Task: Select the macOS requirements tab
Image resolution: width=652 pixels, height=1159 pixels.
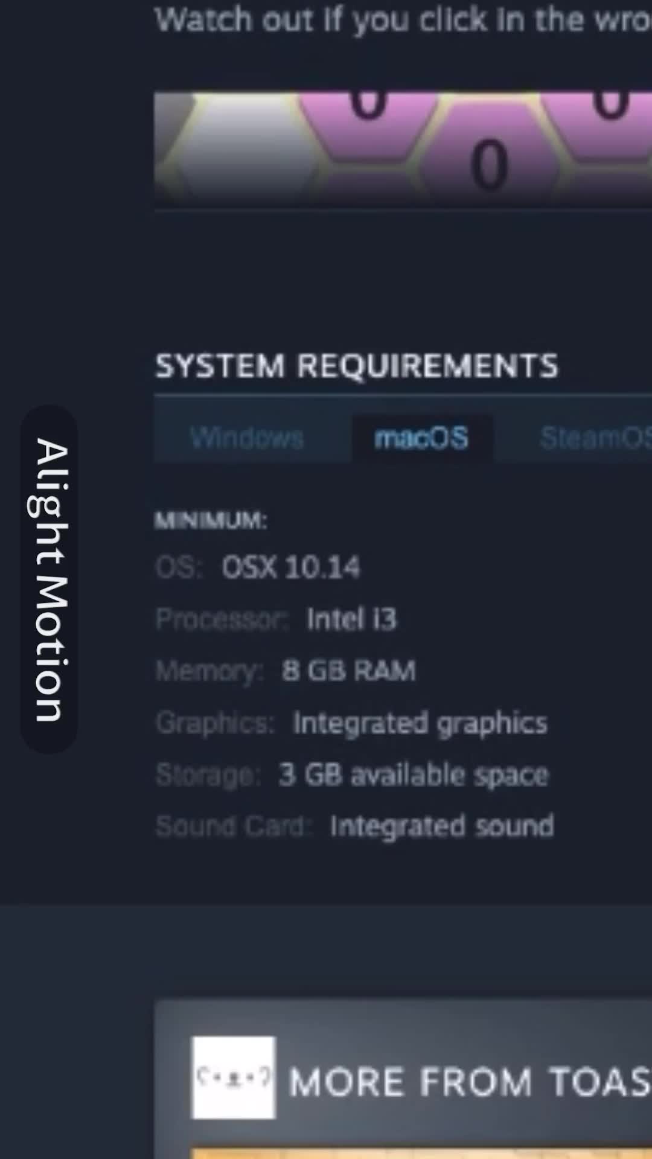Action: pyautogui.click(x=421, y=438)
